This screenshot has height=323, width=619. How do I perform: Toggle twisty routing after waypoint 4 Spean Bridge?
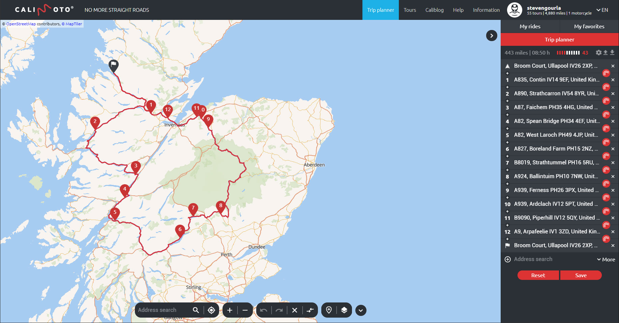click(606, 128)
